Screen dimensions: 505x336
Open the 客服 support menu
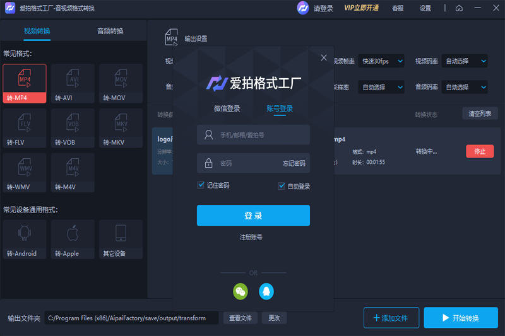398,8
